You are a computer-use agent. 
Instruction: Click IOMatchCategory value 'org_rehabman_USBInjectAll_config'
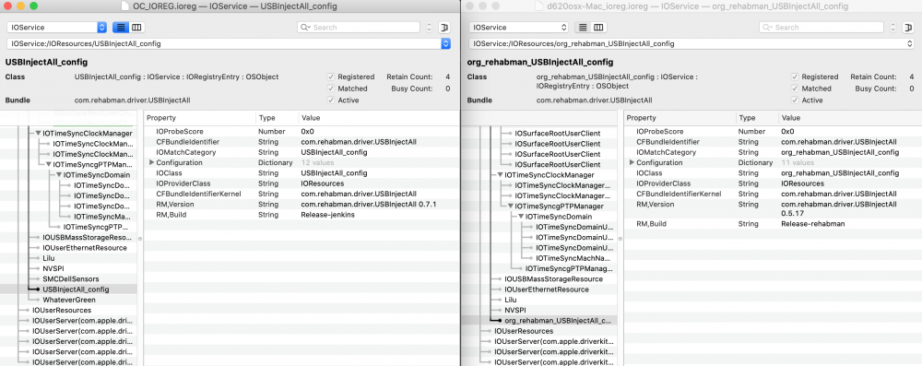point(840,152)
